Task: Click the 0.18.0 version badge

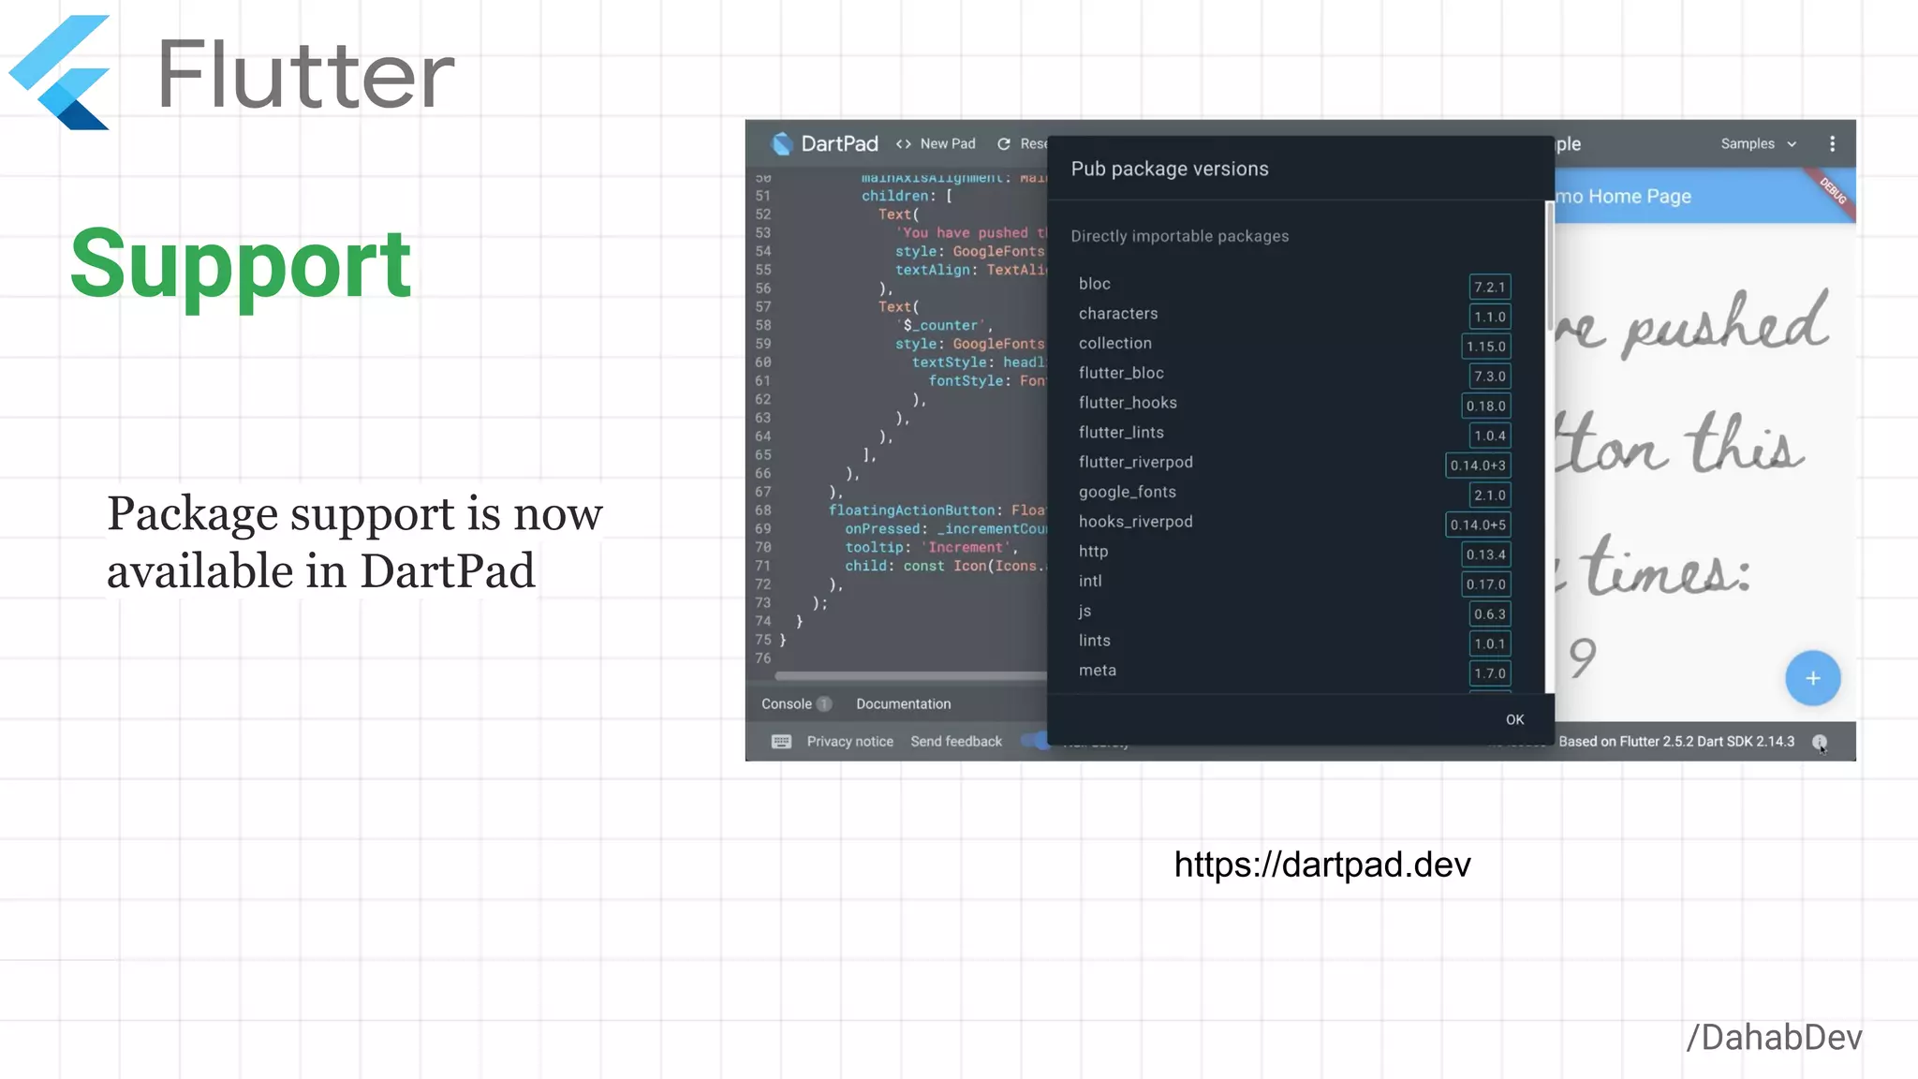Action: point(1485,406)
